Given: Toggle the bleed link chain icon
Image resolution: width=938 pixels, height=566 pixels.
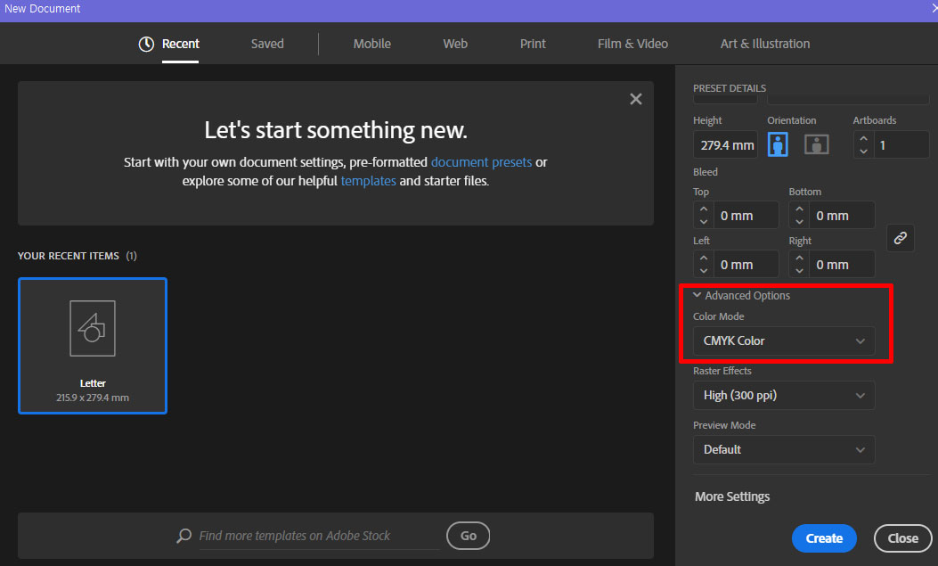Looking at the screenshot, I should coord(900,238).
